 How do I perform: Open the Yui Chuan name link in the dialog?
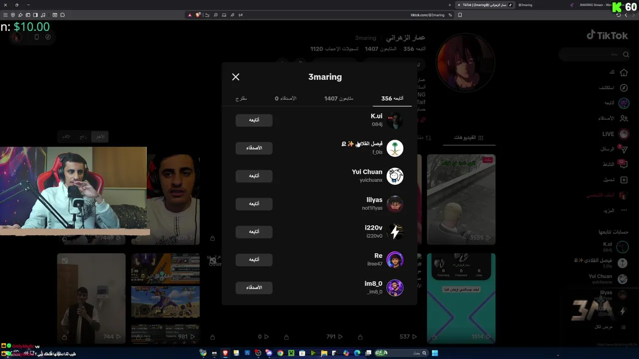pos(367,172)
